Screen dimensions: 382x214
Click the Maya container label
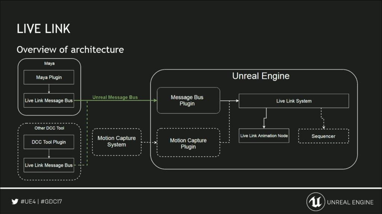(49, 63)
